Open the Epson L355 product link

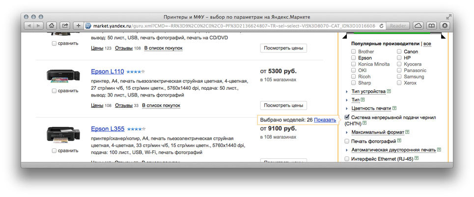click(108, 129)
